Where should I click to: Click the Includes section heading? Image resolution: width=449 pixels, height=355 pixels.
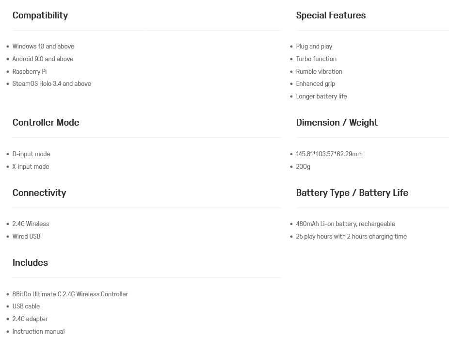click(x=30, y=263)
